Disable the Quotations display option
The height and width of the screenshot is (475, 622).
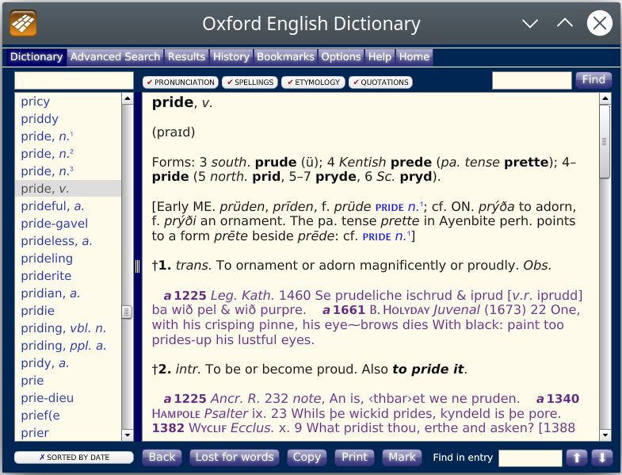[x=380, y=82]
